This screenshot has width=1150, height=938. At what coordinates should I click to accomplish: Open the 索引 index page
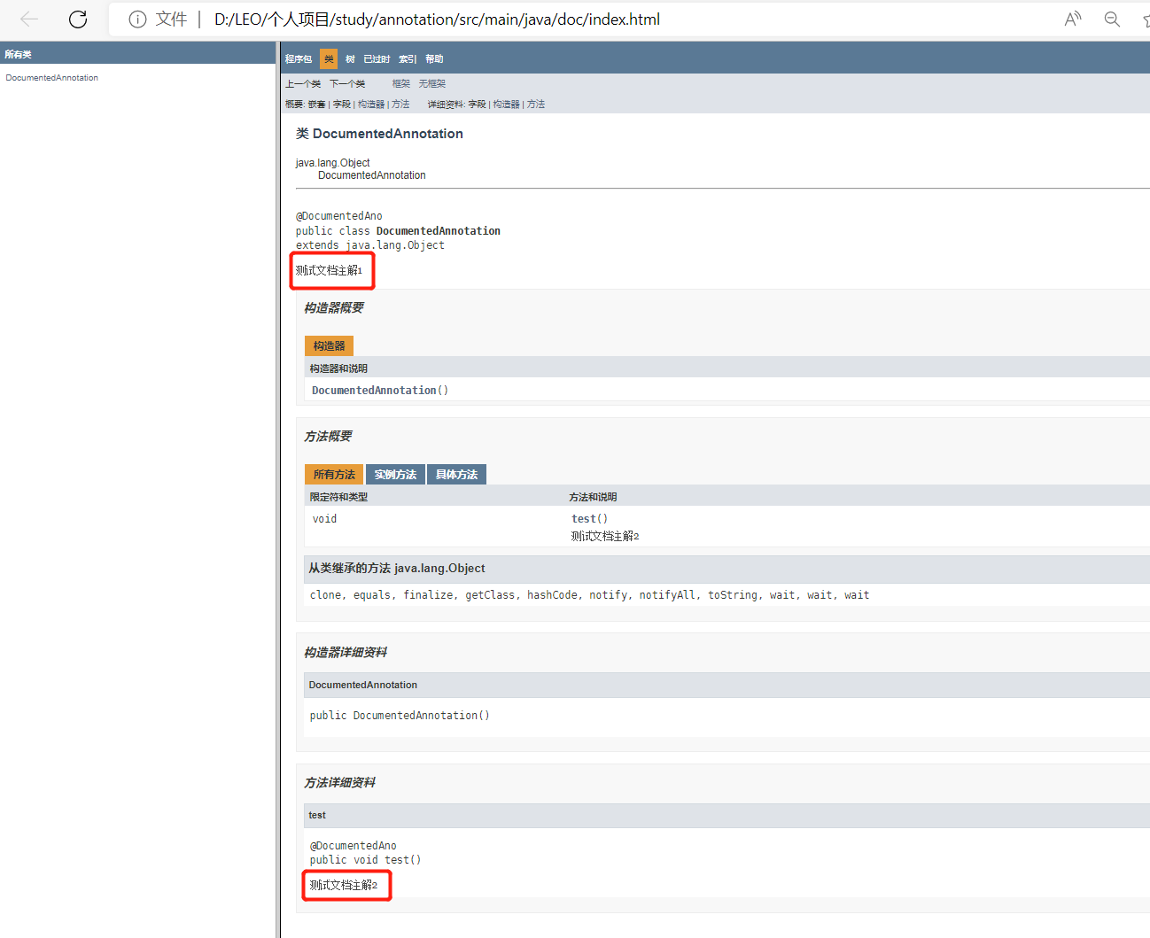(x=408, y=59)
